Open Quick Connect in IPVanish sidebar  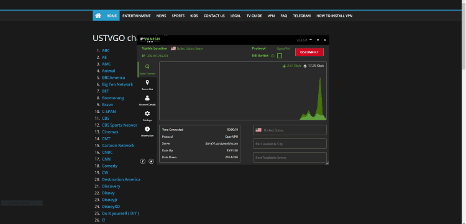point(147,69)
